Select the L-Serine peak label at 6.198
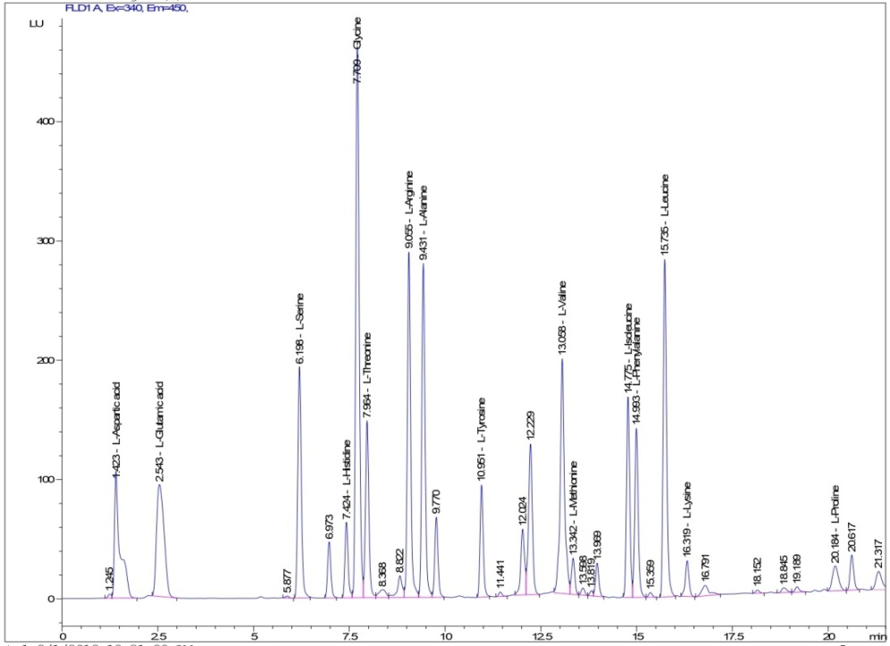 (x=300, y=328)
